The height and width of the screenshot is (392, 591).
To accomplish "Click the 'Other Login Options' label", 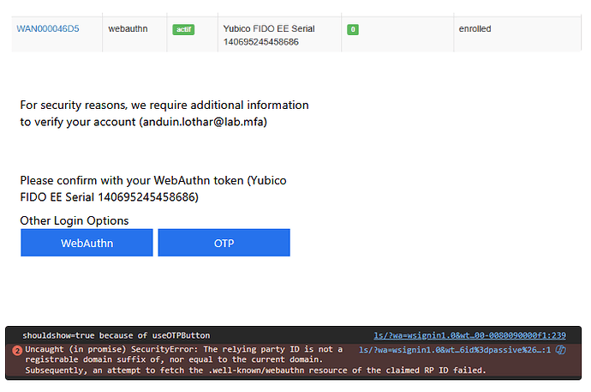I will (75, 220).
